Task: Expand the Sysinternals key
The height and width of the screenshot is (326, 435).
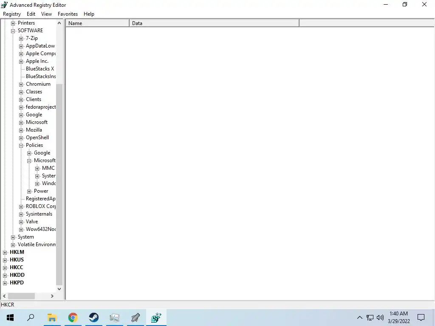Action: pos(21,214)
